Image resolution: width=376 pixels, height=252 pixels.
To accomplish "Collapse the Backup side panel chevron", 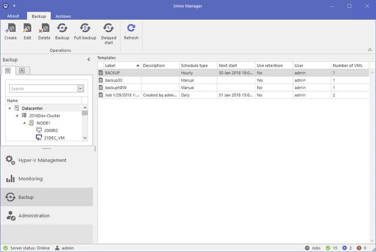I will point(89,60).
